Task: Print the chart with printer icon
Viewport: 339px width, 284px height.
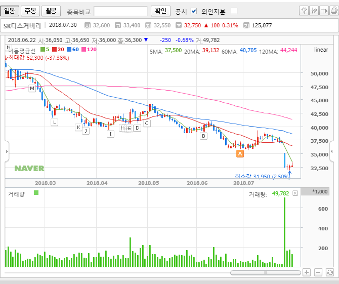Action: coord(334,11)
